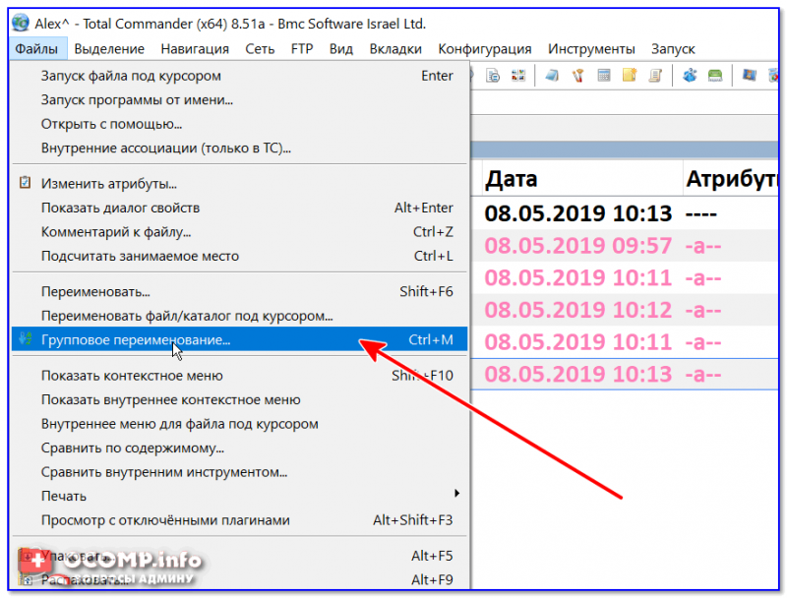Image resolution: width=787 pixels, height=598 pixels.
Task: Click the clipboard icon beside Изменить атрибуты
Action: tap(26, 183)
